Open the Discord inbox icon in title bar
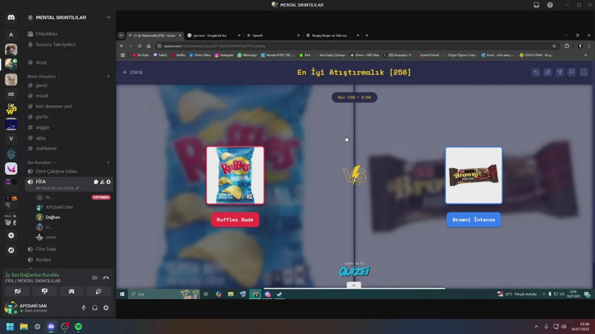The image size is (595, 334). (x=536, y=5)
